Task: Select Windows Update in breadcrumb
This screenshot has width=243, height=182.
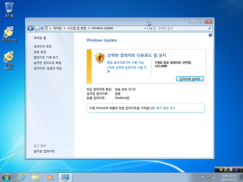Action: coord(102,28)
